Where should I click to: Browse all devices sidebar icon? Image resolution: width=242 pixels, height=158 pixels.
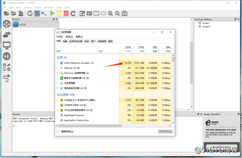[x=7, y=67]
